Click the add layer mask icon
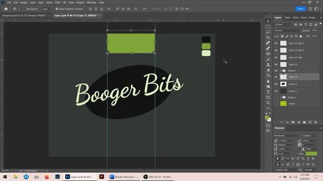The width and height of the screenshot is (323, 181). tap(293, 122)
